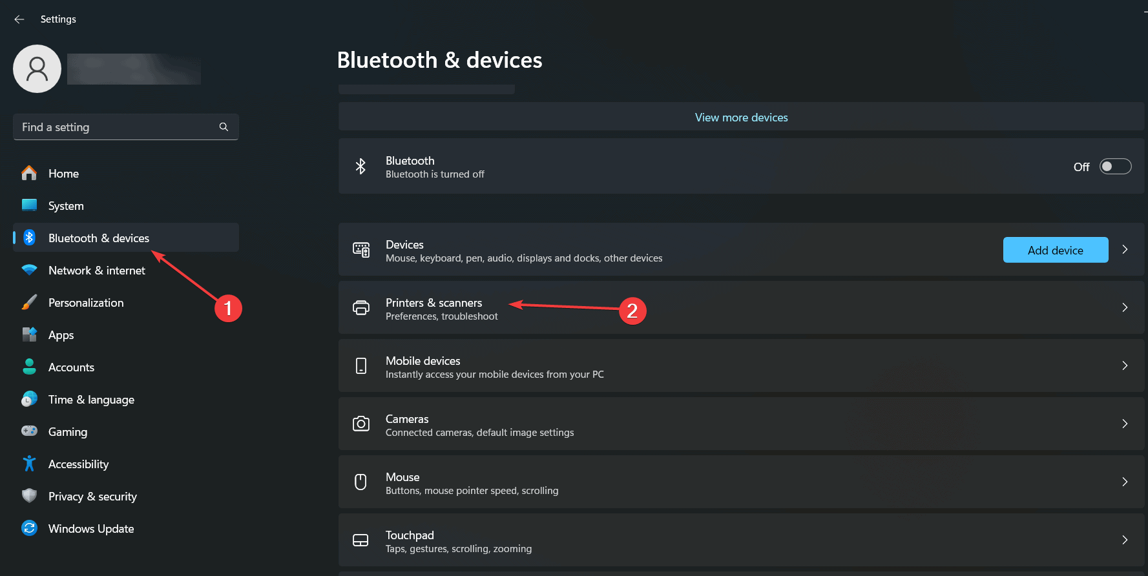Image resolution: width=1148 pixels, height=576 pixels.
Task: Expand the Touchpad settings chevron
Action: coord(1125,540)
